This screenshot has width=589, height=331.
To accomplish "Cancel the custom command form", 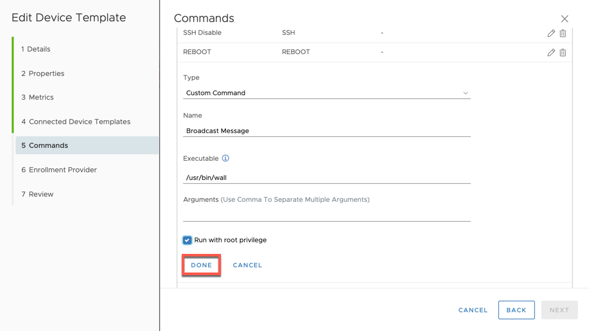I will coord(247,265).
